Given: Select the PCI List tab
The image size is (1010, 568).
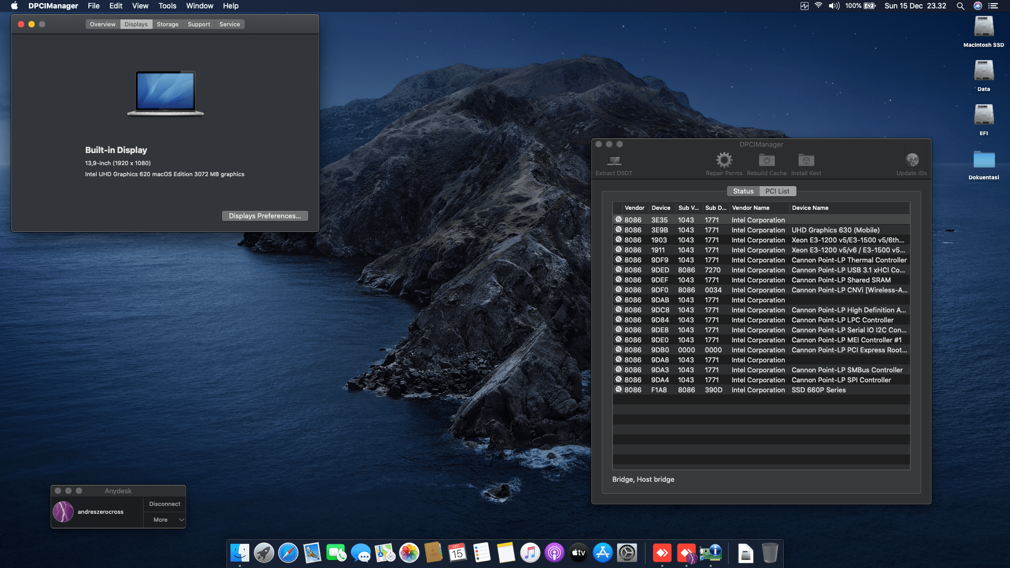Looking at the screenshot, I should pos(777,191).
